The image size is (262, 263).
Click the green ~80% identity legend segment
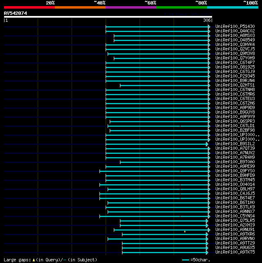[x=182, y=7]
